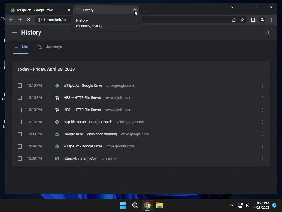Click the globe favicon of trimm.link entry
The height and width of the screenshot is (212, 282).
coord(57,158)
